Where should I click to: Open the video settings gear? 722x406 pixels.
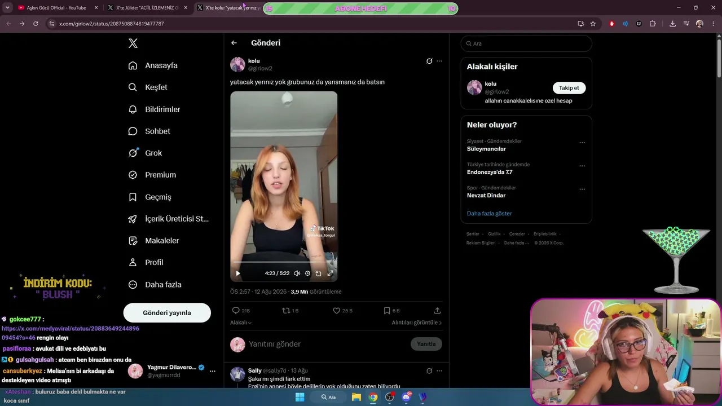(307, 273)
